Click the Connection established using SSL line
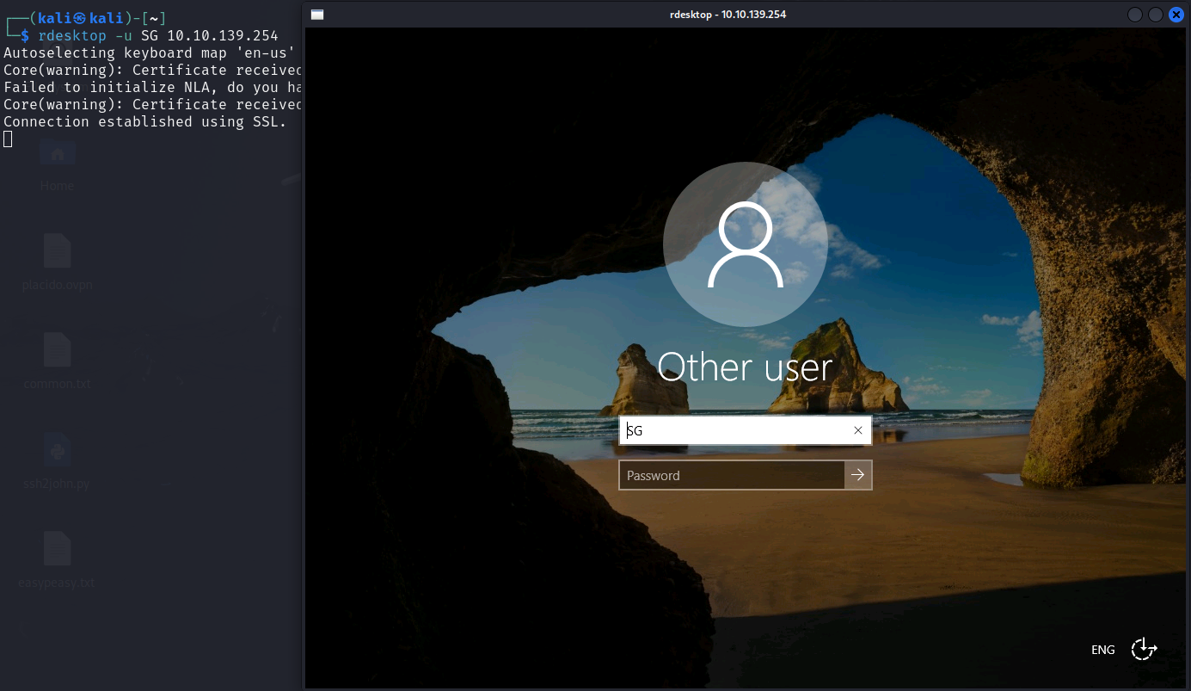 (144, 121)
